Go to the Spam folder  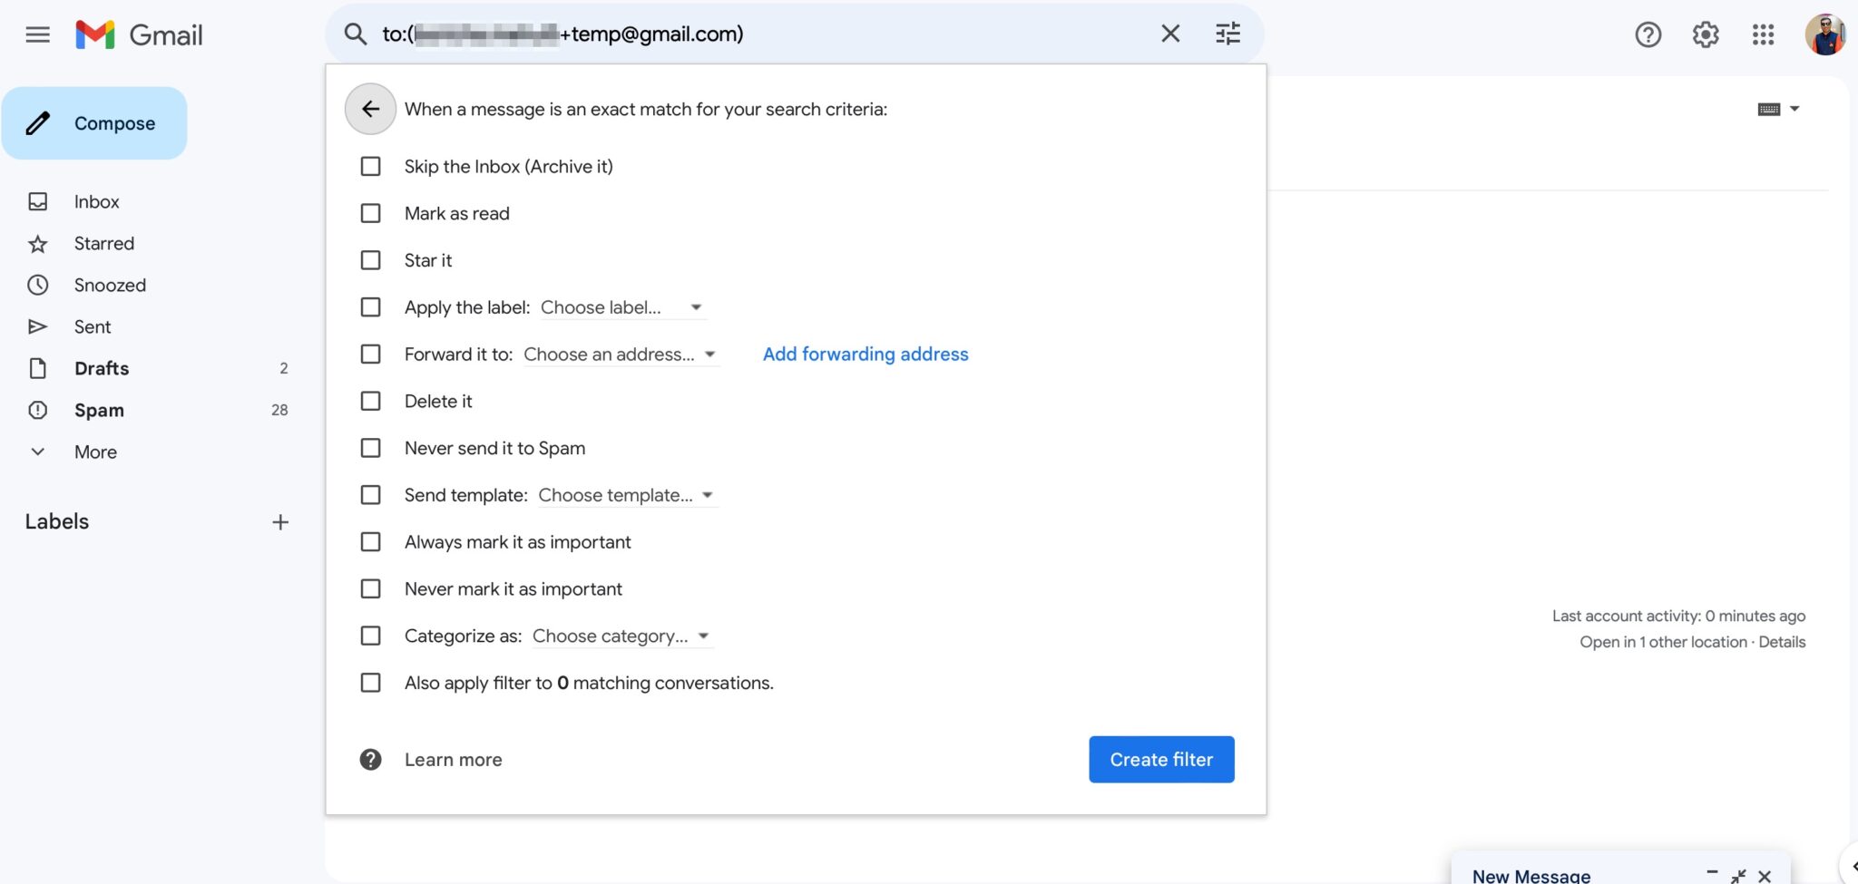pos(98,410)
